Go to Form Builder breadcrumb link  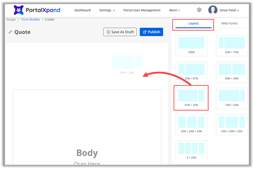[x=31, y=19]
